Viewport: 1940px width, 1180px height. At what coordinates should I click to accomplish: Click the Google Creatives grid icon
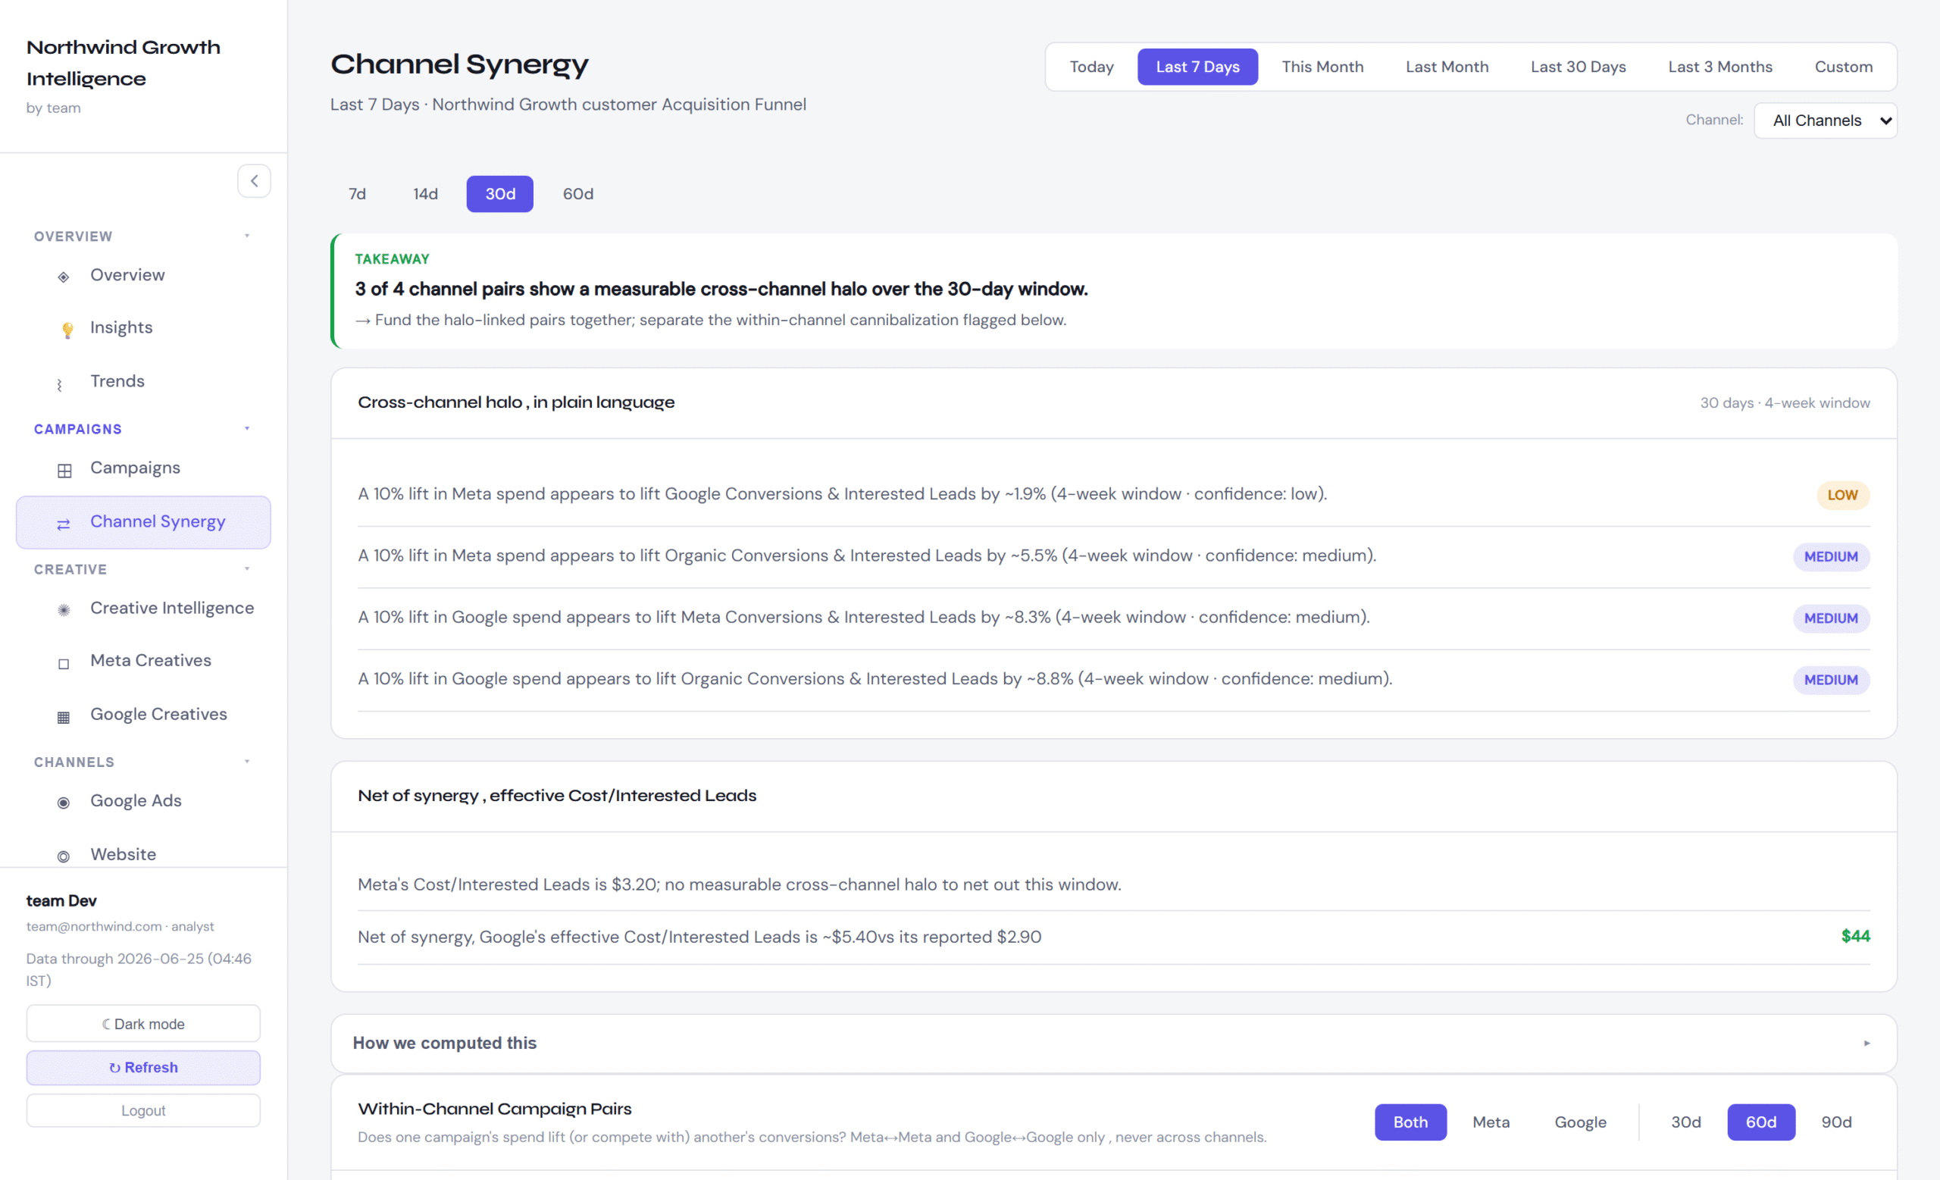(64, 716)
